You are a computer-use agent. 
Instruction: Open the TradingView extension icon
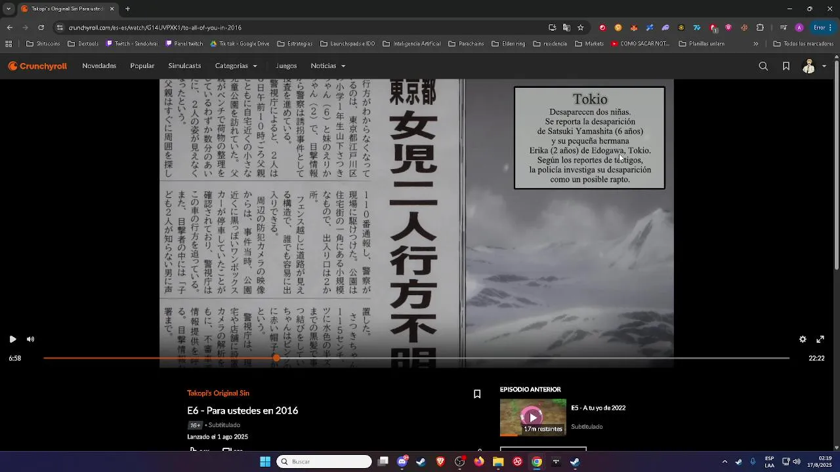697,28
